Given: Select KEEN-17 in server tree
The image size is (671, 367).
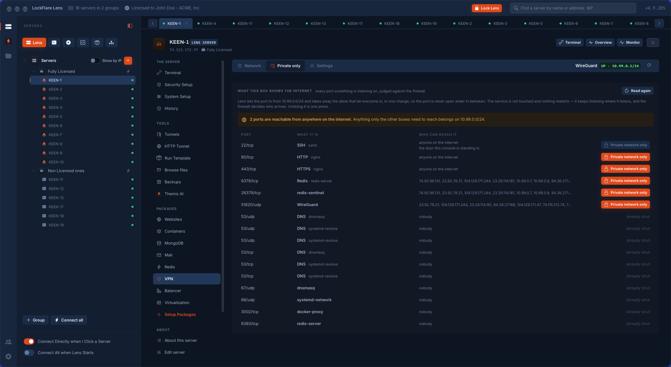Looking at the screenshot, I should coord(82,207).
